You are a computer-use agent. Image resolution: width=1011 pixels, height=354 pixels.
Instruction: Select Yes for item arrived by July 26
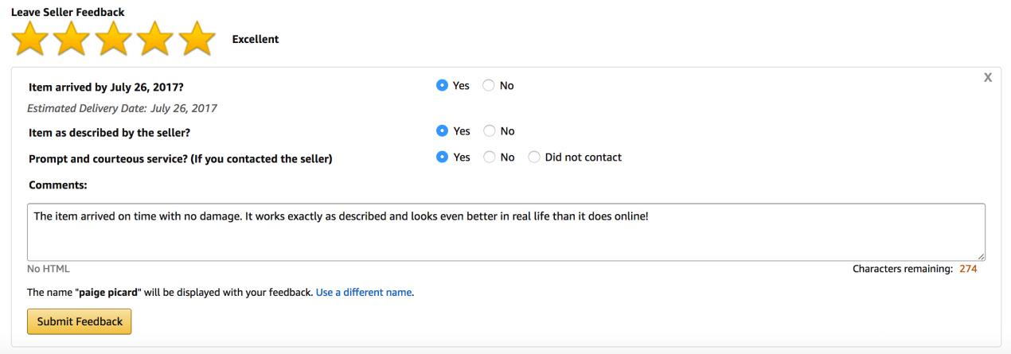click(x=442, y=86)
